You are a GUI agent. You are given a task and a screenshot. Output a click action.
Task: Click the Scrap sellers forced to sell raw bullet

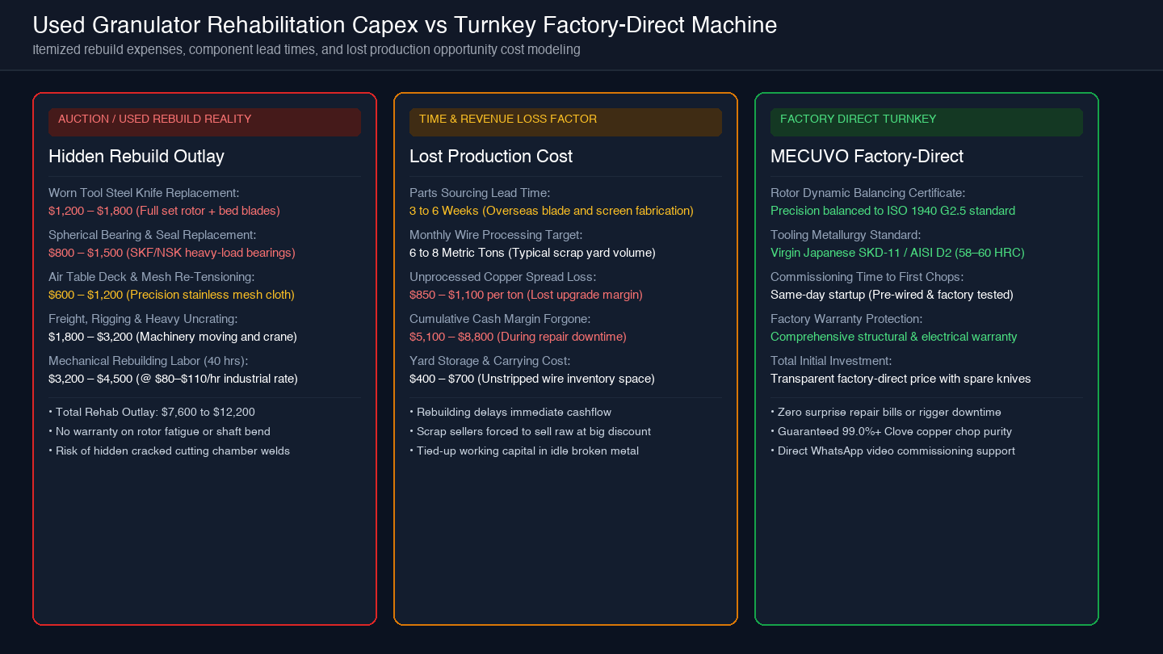coord(530,431)
